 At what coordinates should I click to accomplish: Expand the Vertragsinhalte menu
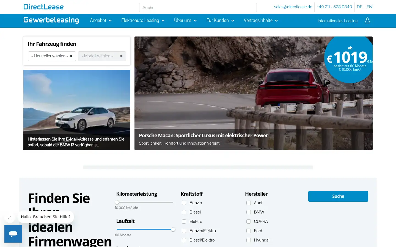261,21
